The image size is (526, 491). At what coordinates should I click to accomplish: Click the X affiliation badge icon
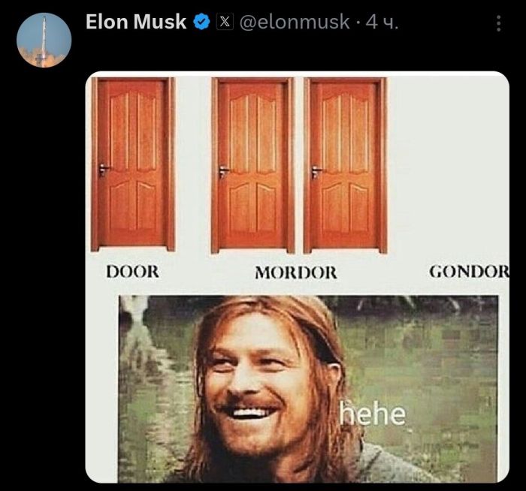pos(225,22)
